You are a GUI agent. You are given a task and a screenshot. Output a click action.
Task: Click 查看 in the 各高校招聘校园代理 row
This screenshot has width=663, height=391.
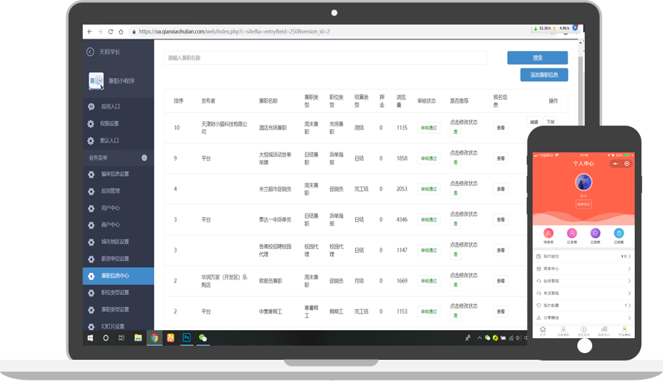tap(501, 251)
